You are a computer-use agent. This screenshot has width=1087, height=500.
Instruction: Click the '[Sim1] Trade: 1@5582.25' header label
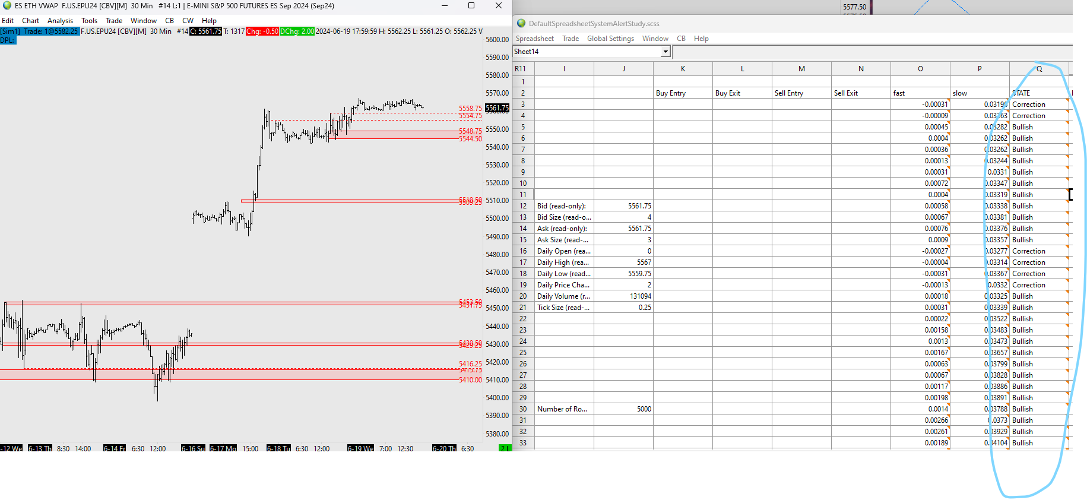[40, 31]
